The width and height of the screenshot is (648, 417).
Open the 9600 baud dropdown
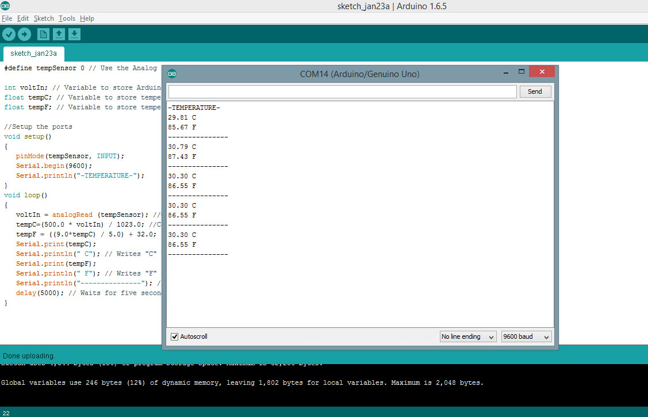[527, 336]
